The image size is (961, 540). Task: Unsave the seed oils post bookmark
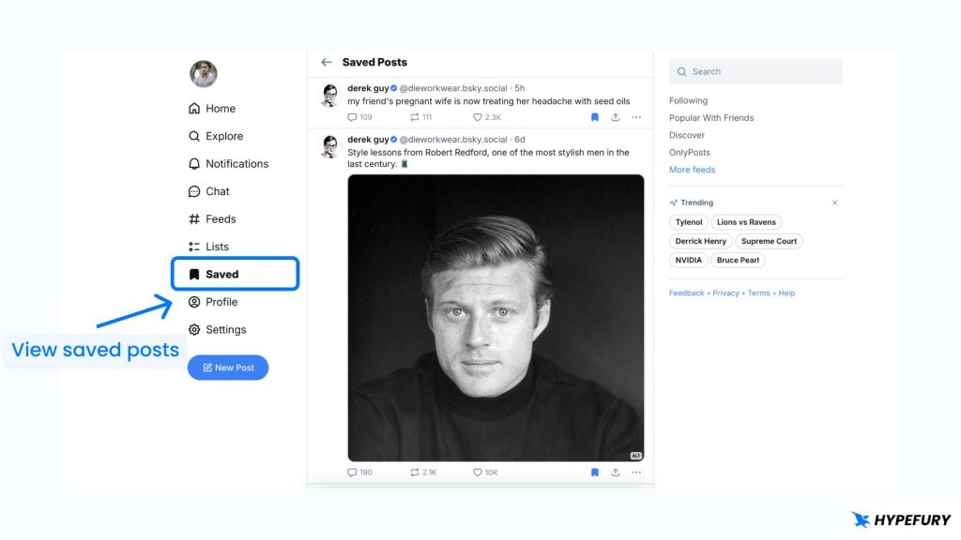click(595, 117)
